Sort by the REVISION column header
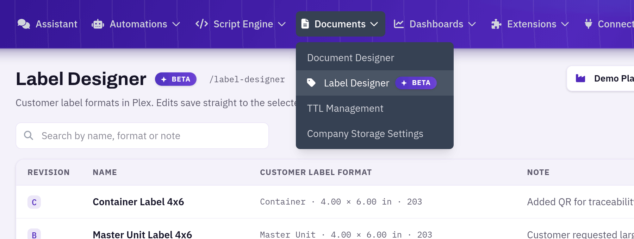 (49, 172)
